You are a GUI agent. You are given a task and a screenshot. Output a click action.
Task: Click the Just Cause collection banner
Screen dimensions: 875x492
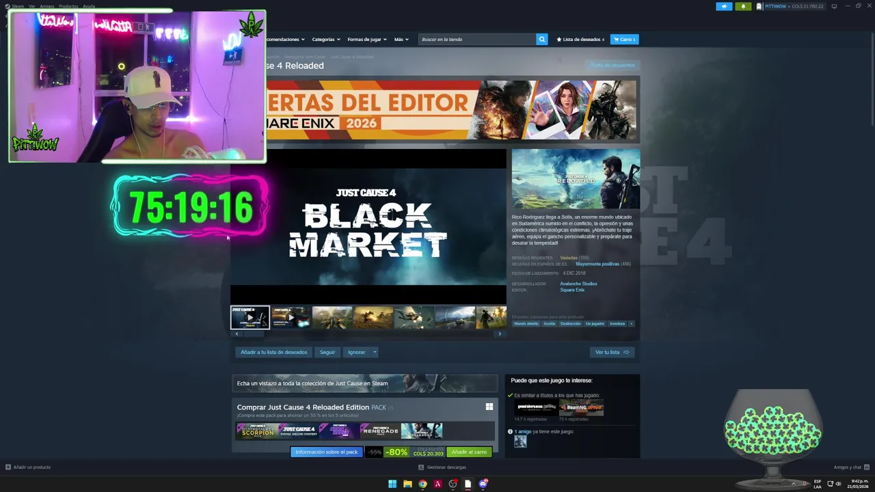coord(364,383)
